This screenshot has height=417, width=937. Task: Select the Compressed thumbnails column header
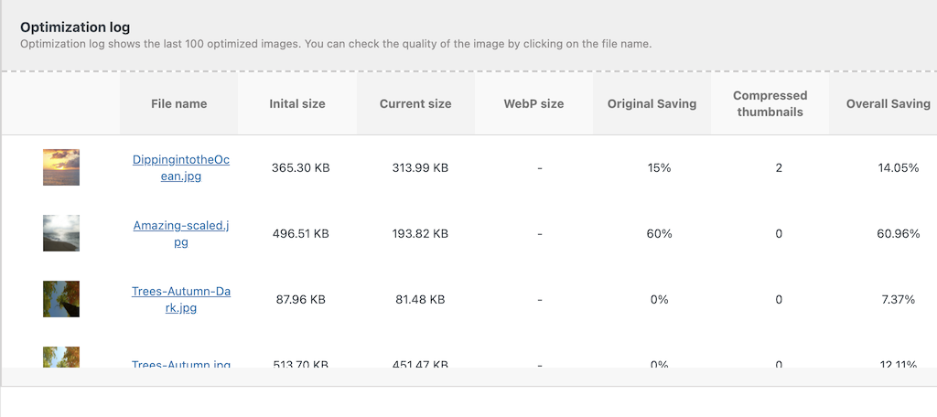pos(770,103)
